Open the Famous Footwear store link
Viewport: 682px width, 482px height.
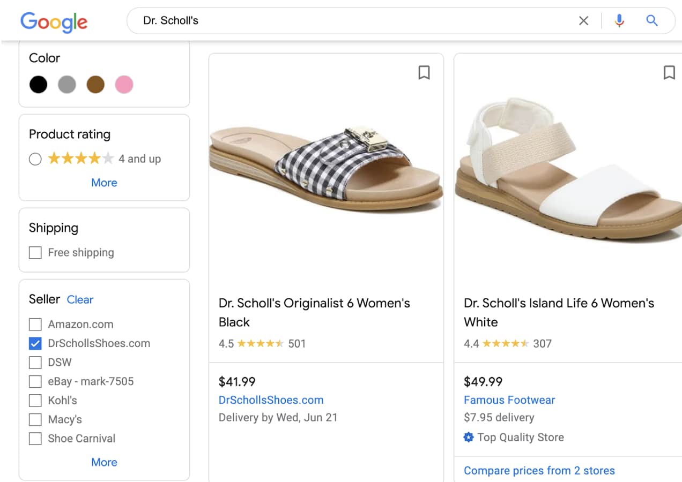(x=509, y=400)
